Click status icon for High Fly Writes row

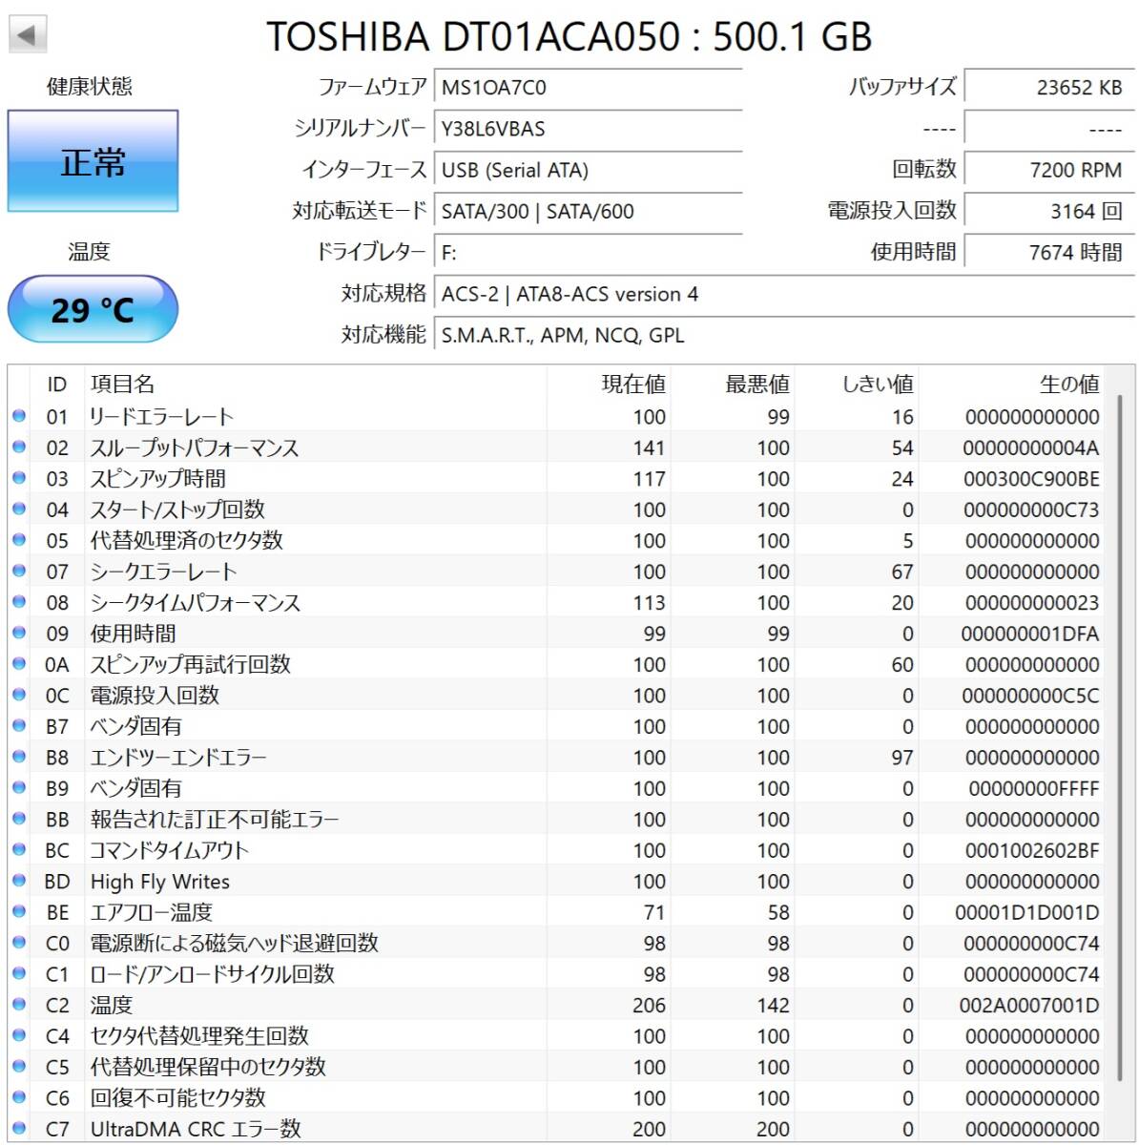click(x=18, y=881)
